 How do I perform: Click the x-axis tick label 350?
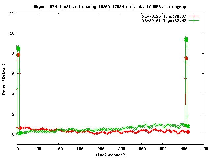163,149
